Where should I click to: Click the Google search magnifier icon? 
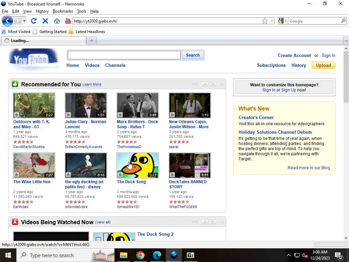[x=344, y=21]
